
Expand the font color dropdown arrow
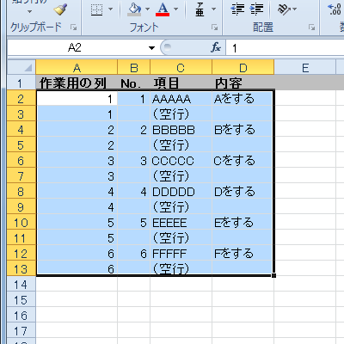pyautogui.click(x=175, y=9)
